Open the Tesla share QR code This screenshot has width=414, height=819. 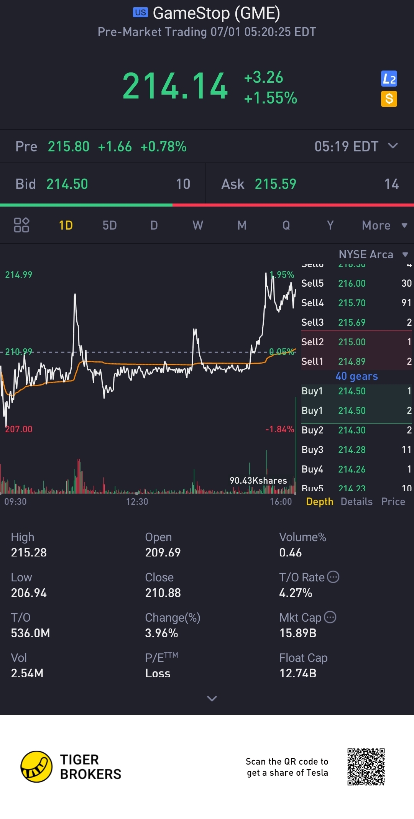[x=366, y=766]
